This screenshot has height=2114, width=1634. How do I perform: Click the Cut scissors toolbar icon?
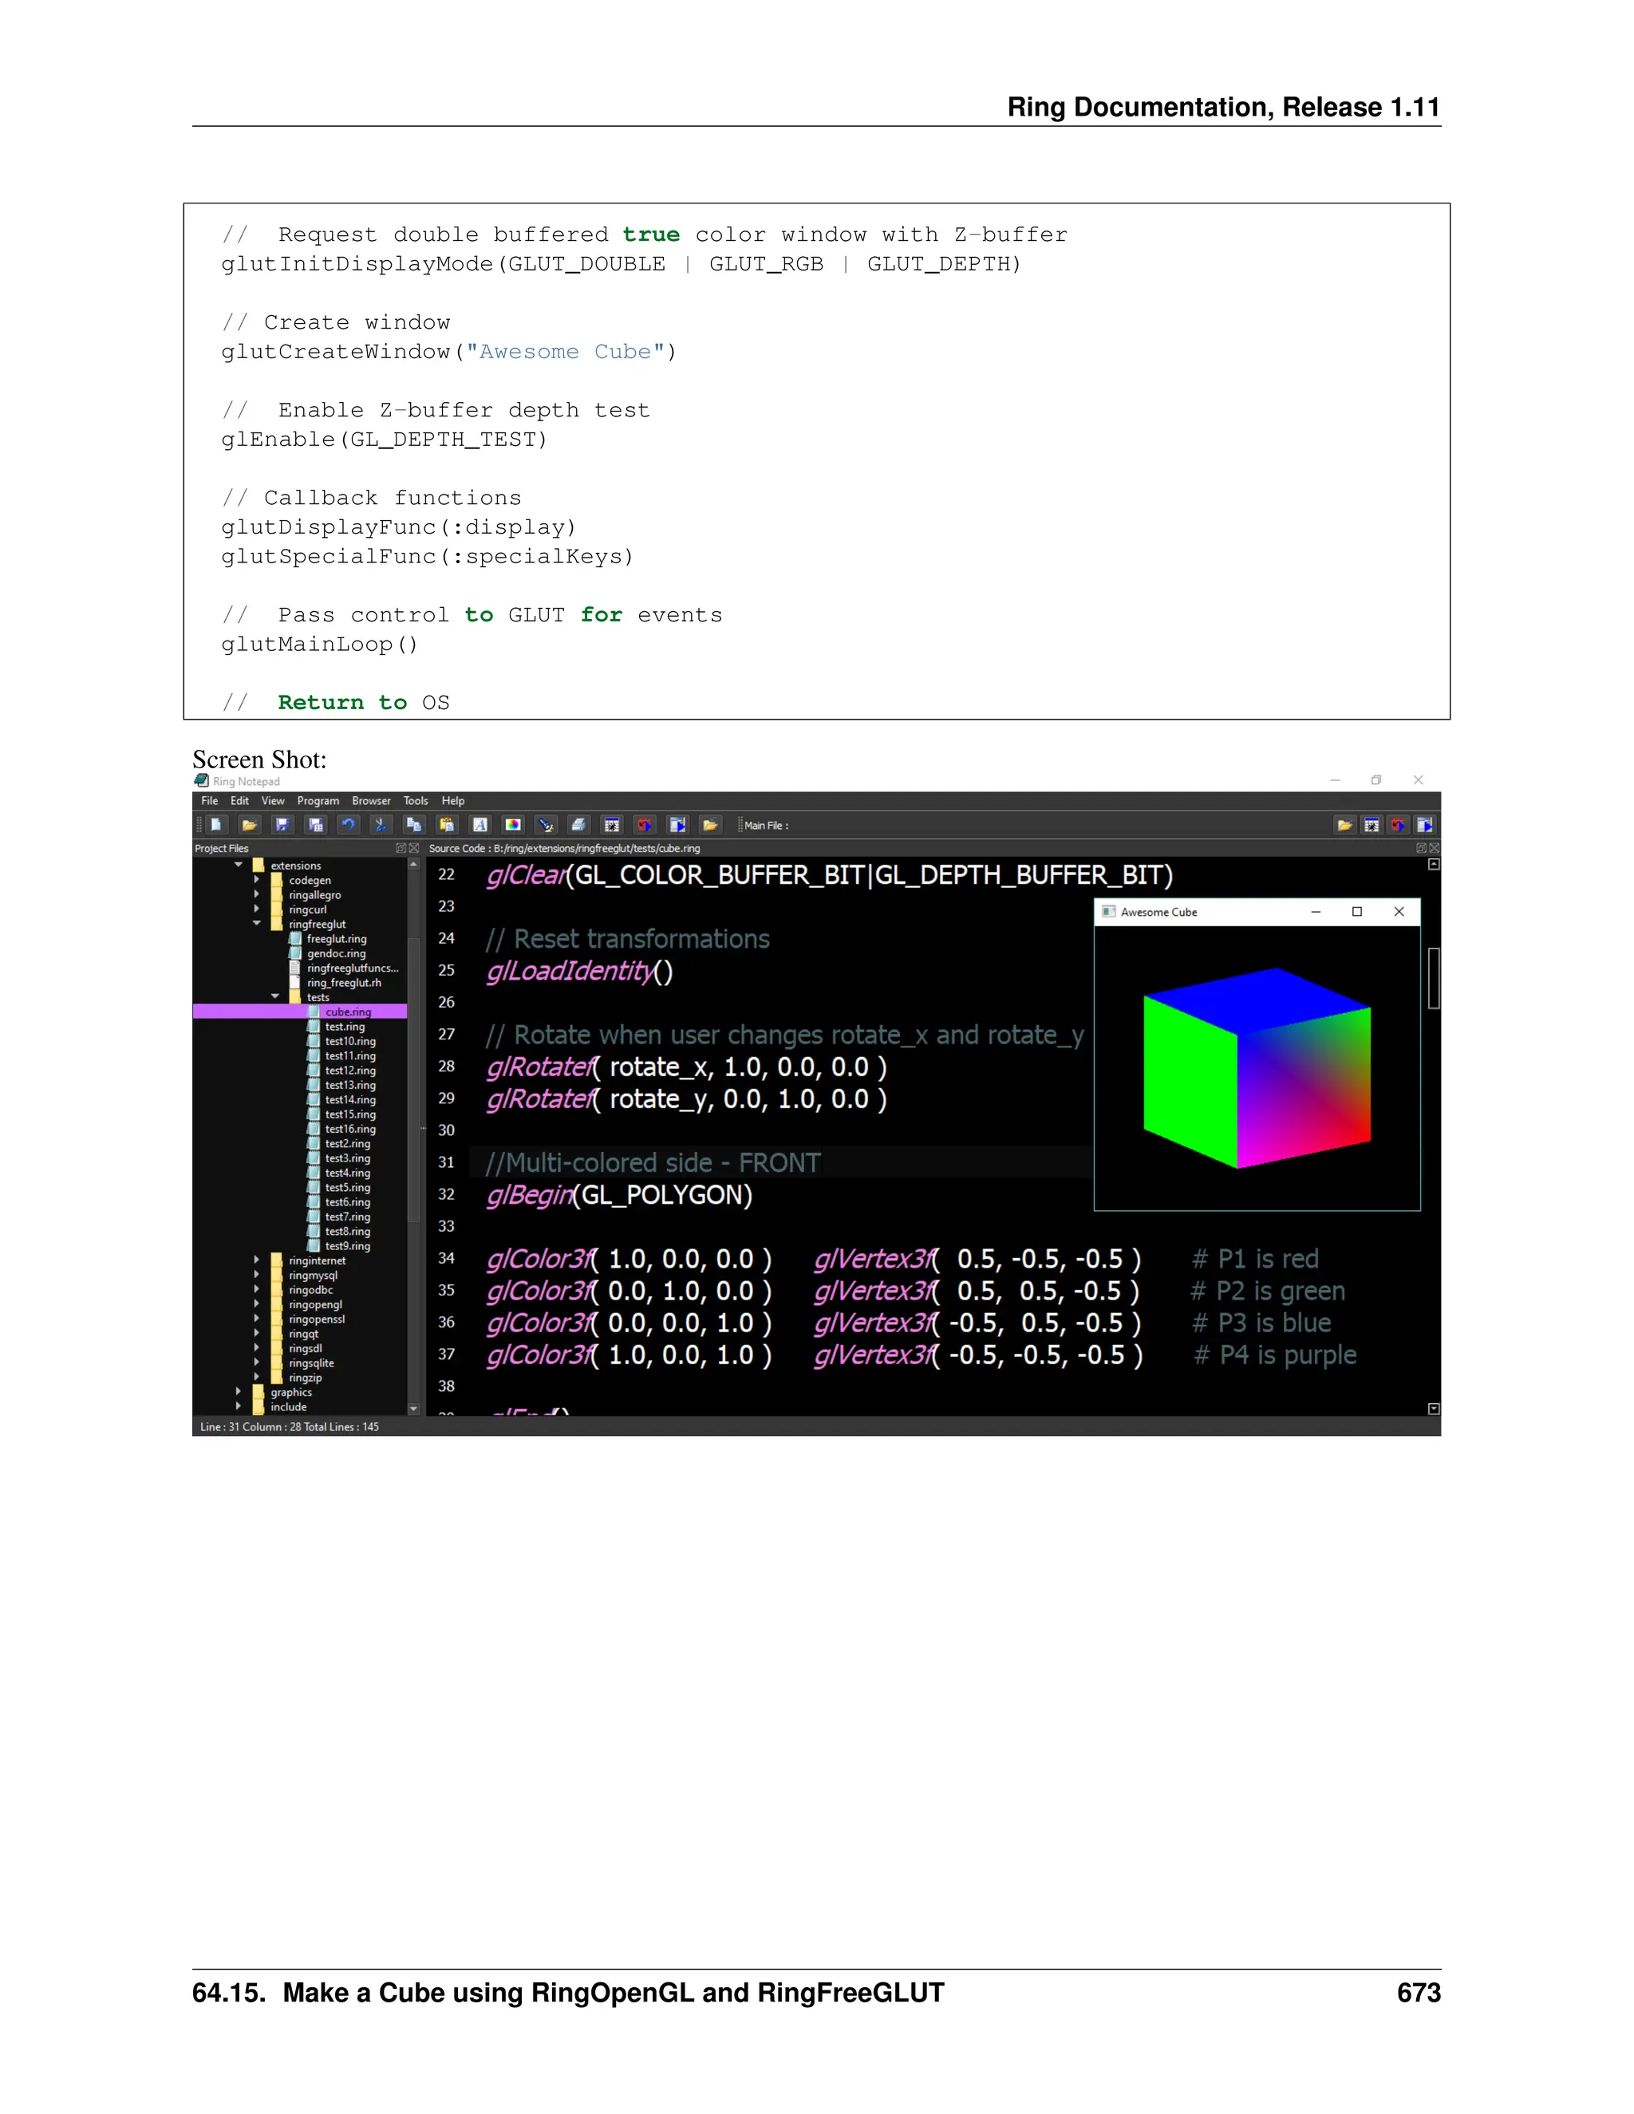(x=381, y=825)
